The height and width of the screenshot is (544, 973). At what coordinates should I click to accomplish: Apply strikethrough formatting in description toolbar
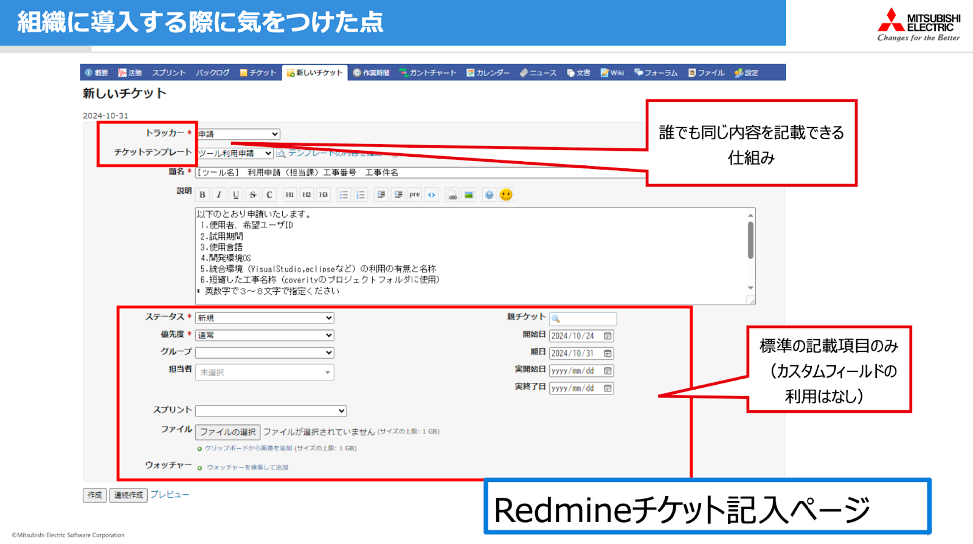(x=253, y=195)
